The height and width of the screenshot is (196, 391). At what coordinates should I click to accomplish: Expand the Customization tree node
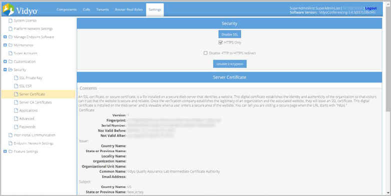5,61
